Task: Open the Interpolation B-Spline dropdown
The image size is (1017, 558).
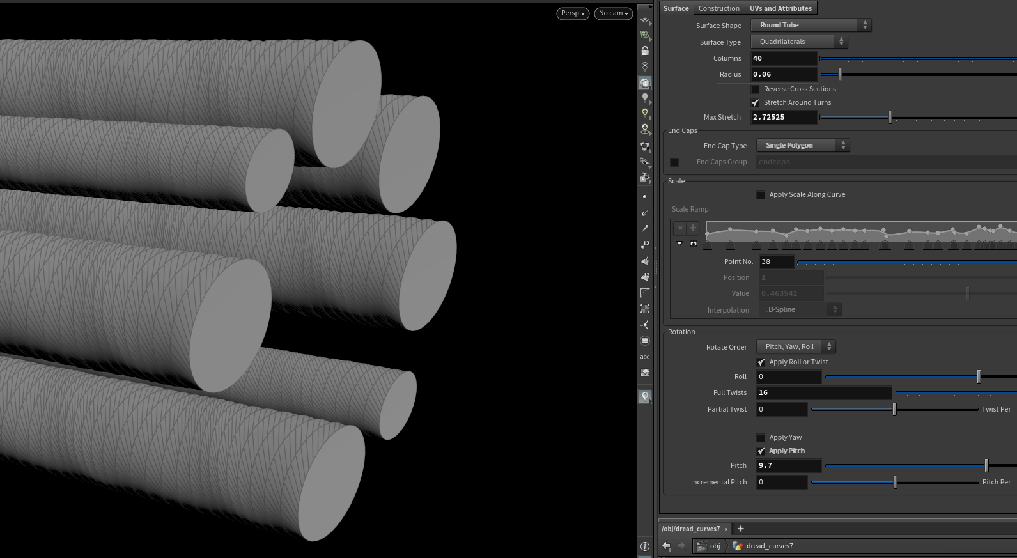Action: point(800,309)
